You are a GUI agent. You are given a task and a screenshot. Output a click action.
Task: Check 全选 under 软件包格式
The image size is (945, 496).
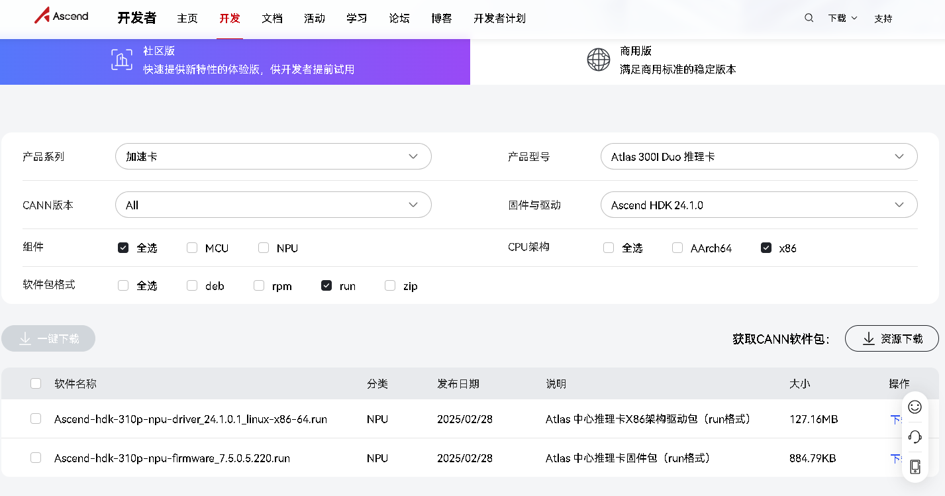pos(123,285)
